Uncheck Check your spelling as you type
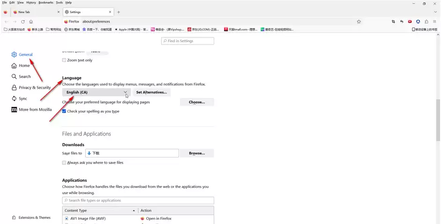441x224 pixels. (x=64, y=111)
